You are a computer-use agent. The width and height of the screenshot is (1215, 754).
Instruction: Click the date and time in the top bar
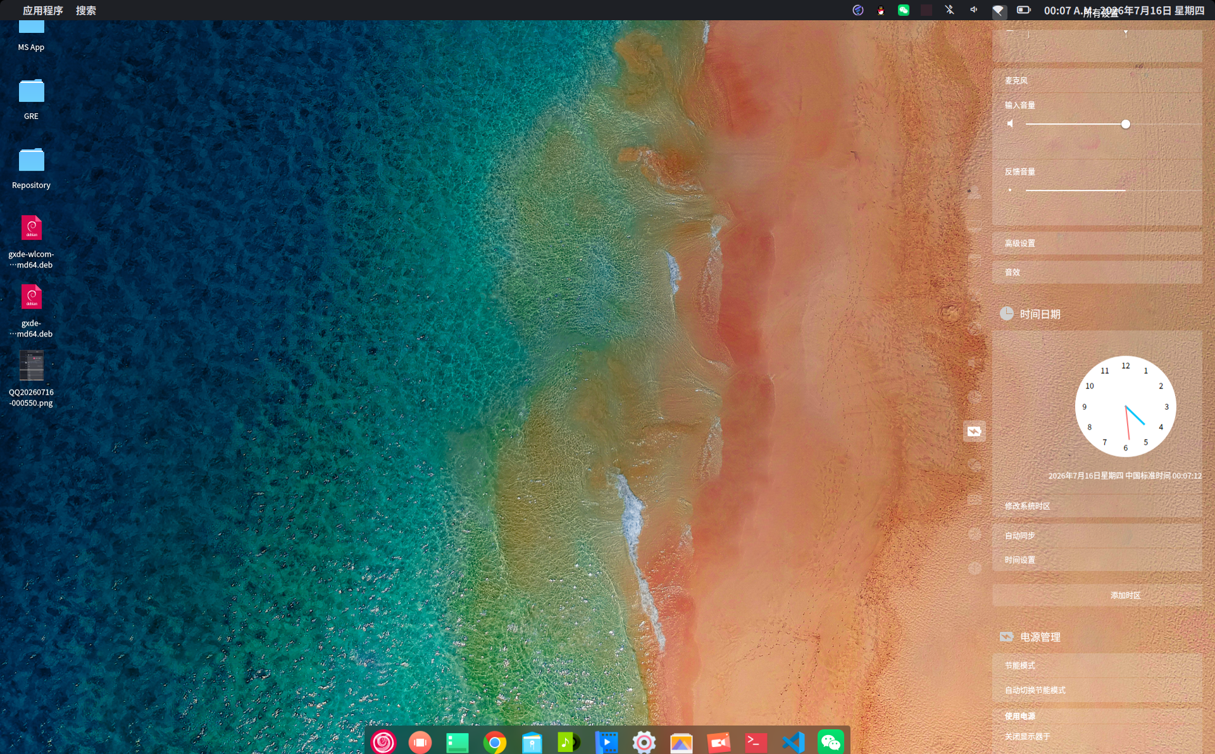pyautogui.click(x=1124, y=10)
